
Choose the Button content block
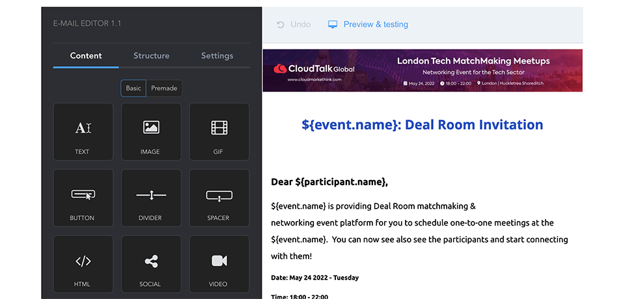tap(83, 198)
